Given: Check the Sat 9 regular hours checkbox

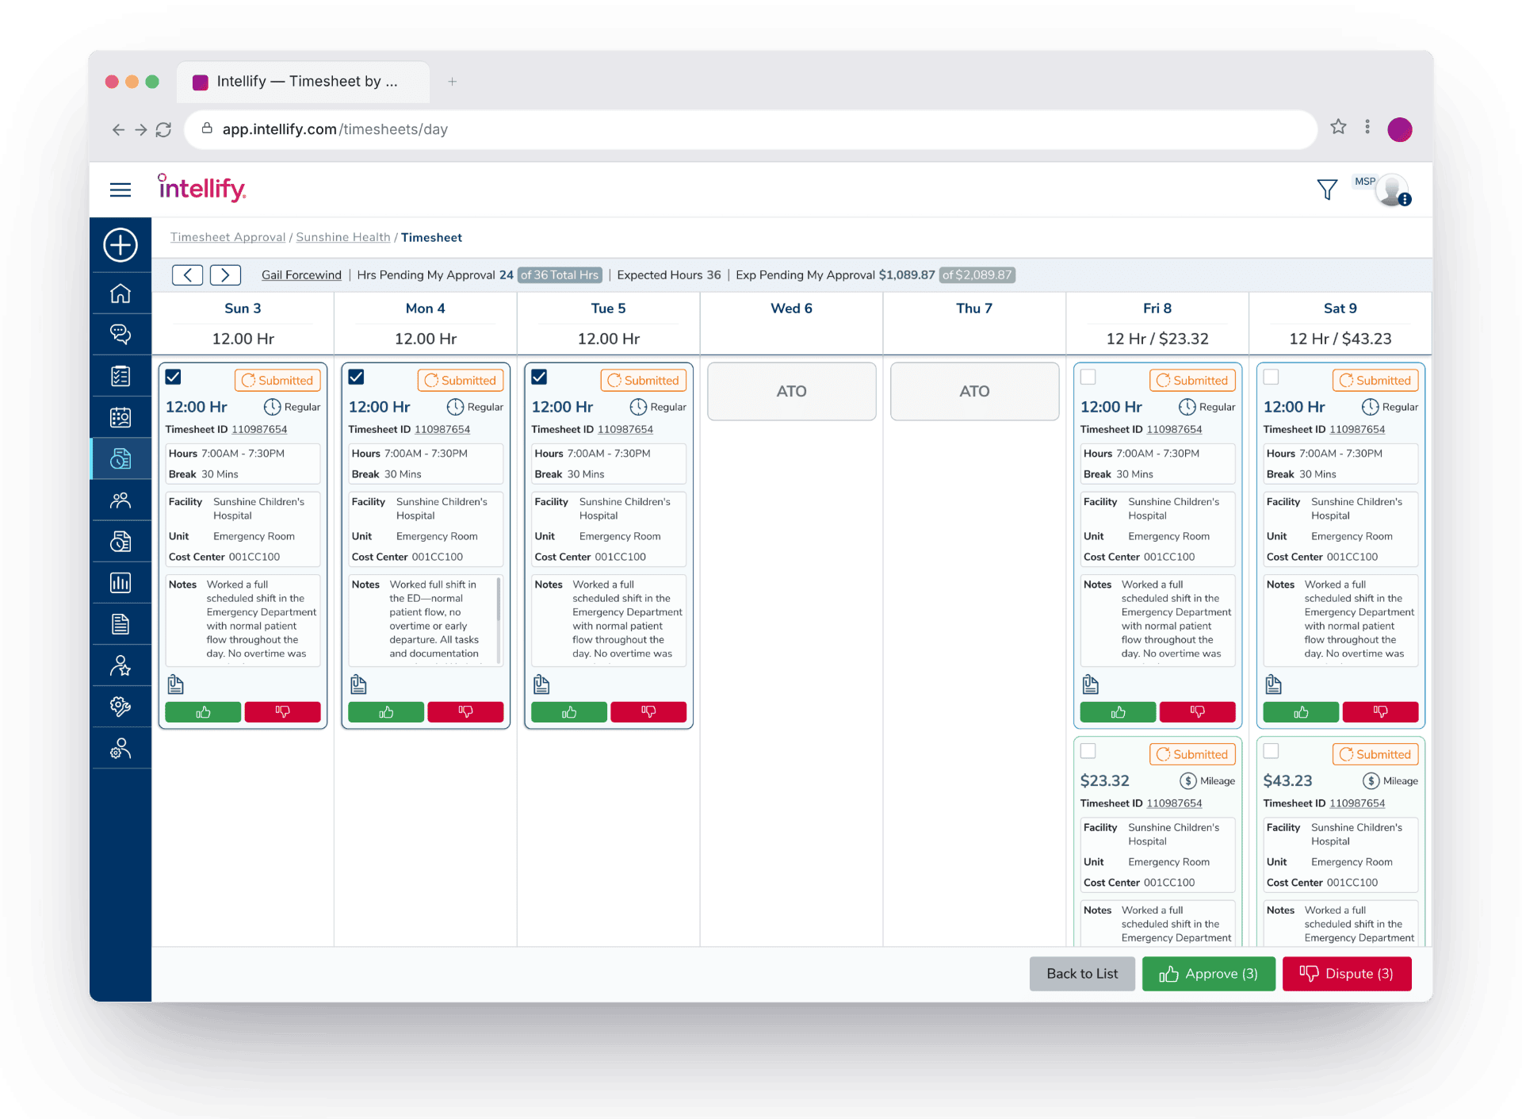Looking at the screenshot, I should [1272, 377].
